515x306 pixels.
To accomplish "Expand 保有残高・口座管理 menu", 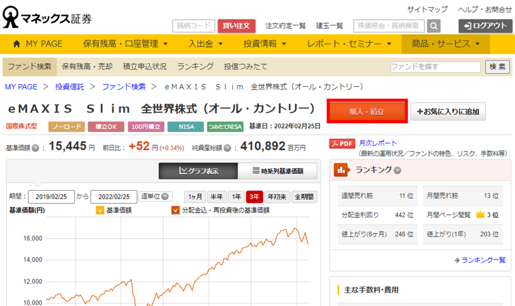I will (x=125, y=44).
